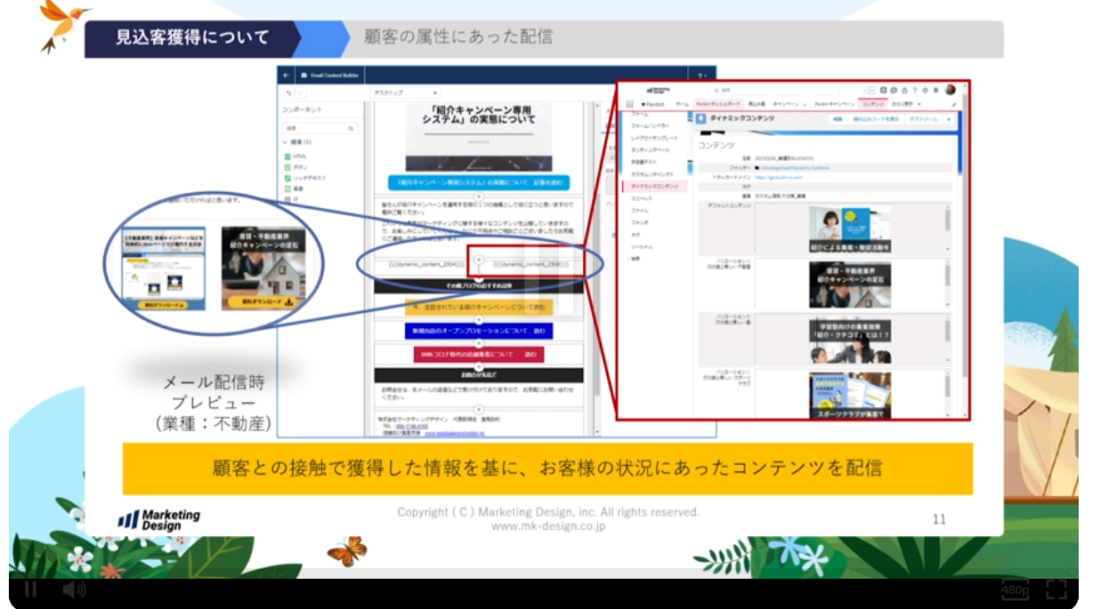The image size is (1101, 609).
Task: Click the user avatar profile picture
Action: (951, 90)
